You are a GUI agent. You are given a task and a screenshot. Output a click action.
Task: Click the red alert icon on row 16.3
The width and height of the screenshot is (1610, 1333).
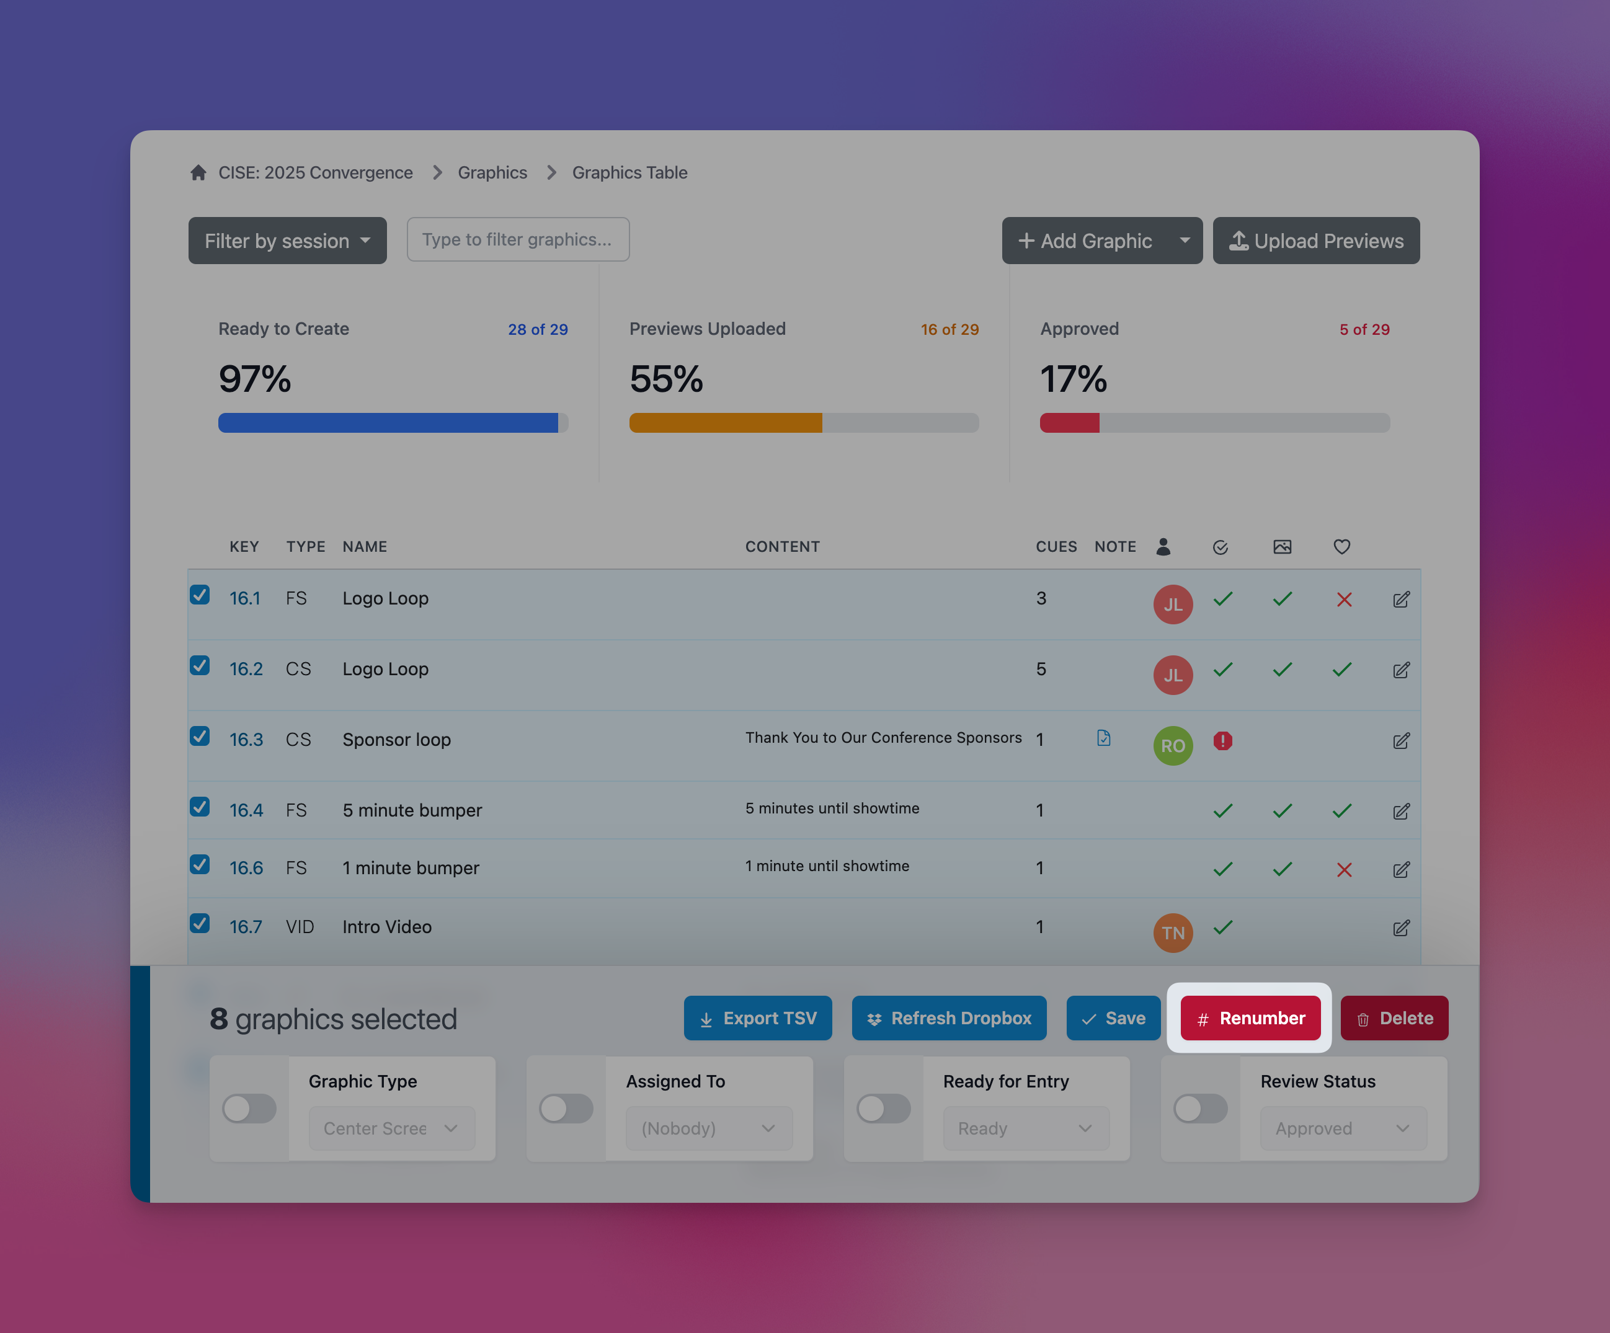click(1222, 742)
